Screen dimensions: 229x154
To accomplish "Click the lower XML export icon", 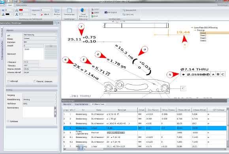I will pos(124,15).
